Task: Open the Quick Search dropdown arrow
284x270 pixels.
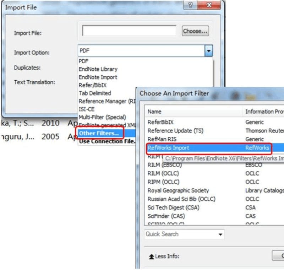Action: pyautogui.click(x=220, y=234)
